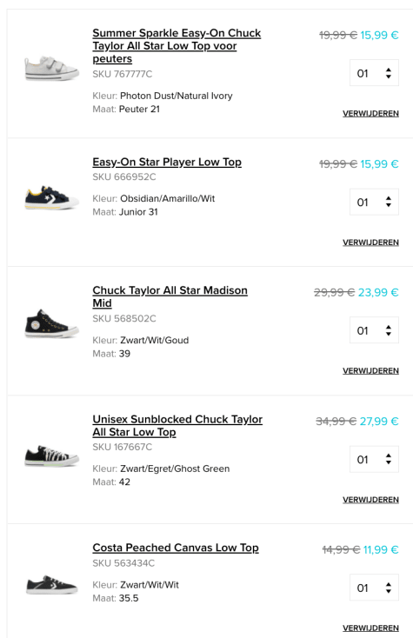Click Verwijderen under Sunblocked Chuck Taylor
Viewport: 413px width, 638px height.
click(x=370, y=500)
